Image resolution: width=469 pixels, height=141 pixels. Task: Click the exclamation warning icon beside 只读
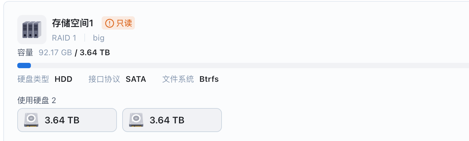[x=109, y=23]
